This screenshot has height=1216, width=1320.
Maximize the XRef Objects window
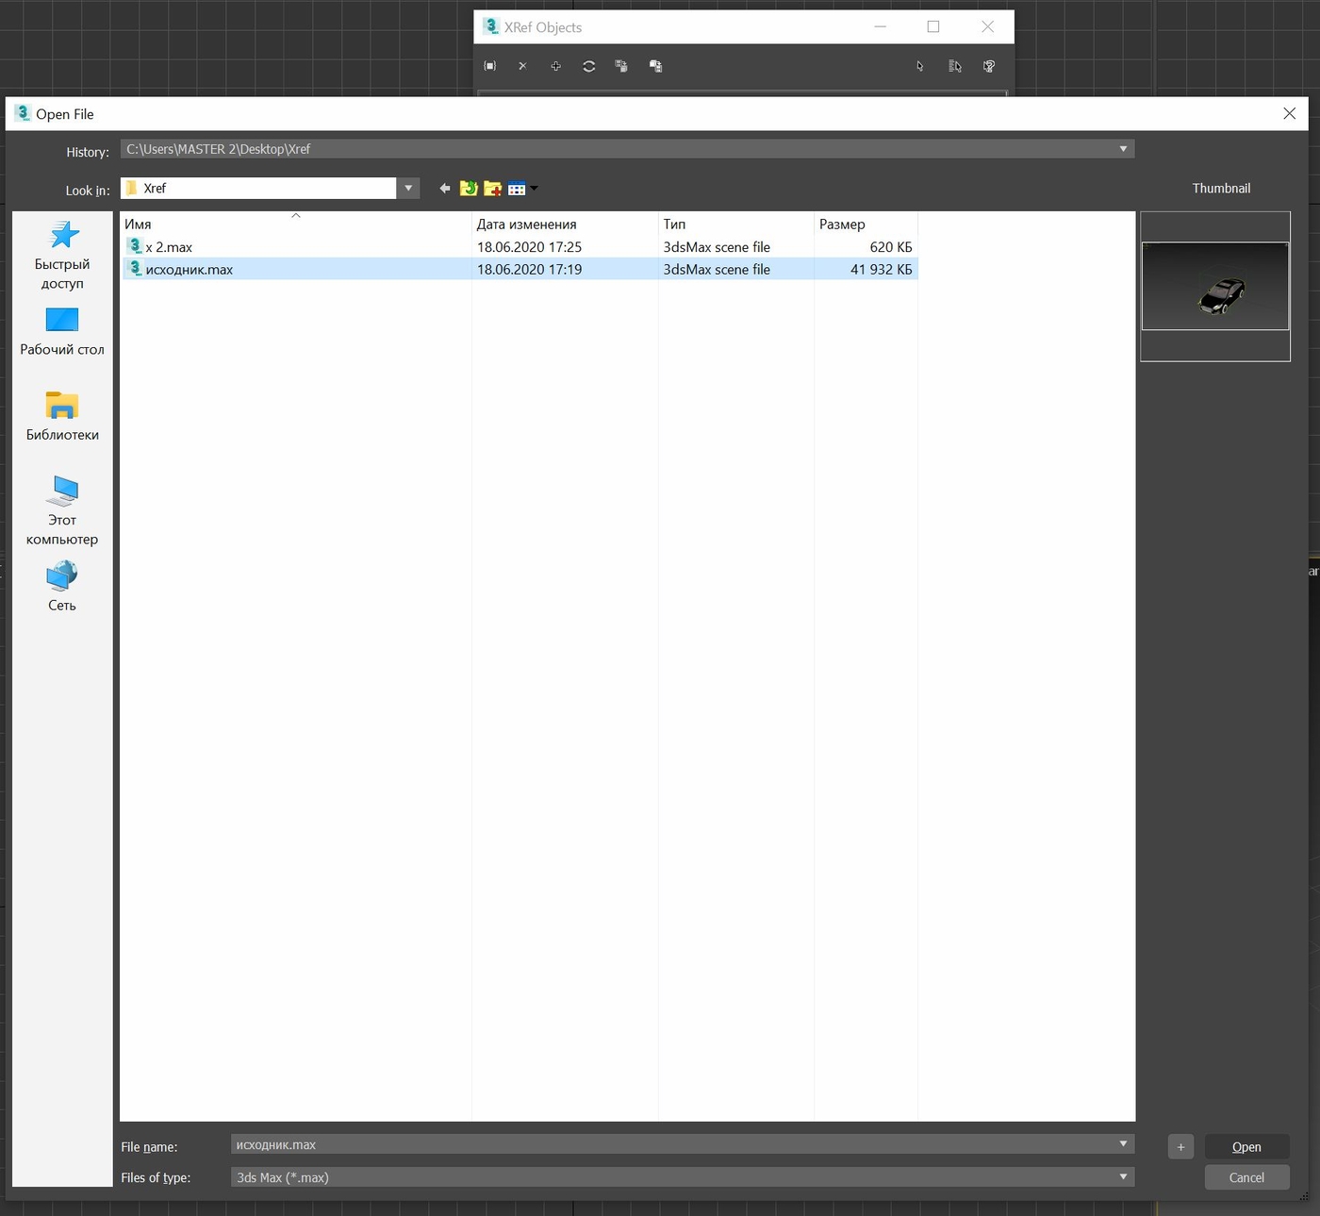933,26
